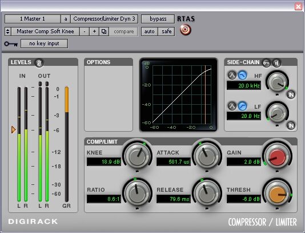Viewport: 305px width, 233px height.
Task: Select LF band-pass filter shape icon
Action: 232,106
